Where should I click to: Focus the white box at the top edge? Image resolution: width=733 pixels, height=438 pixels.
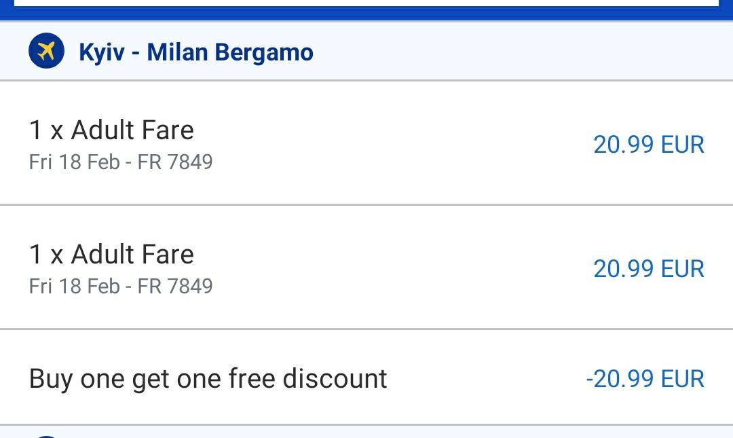(366, 3)
